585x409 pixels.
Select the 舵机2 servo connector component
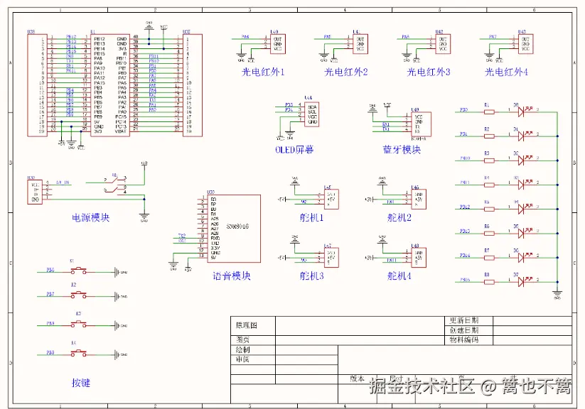(419, 199)
